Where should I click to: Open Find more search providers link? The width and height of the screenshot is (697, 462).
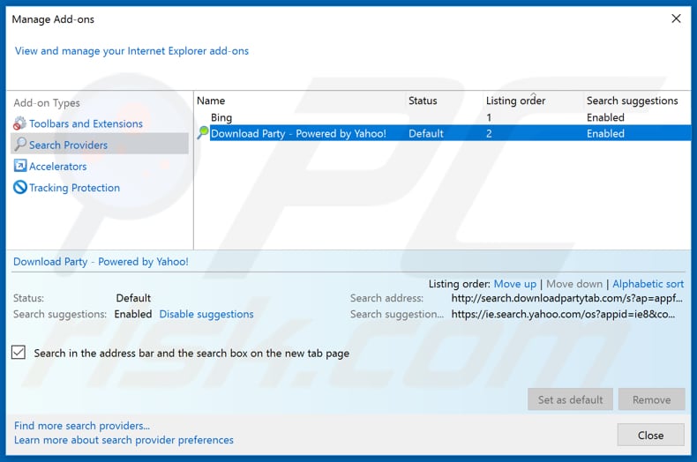tap(82, 426)
